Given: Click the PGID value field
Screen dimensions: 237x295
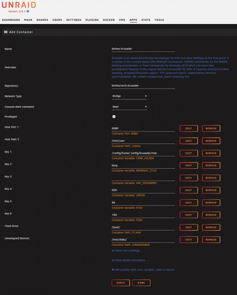Looking at the screenshot, I should coord(143,215).
